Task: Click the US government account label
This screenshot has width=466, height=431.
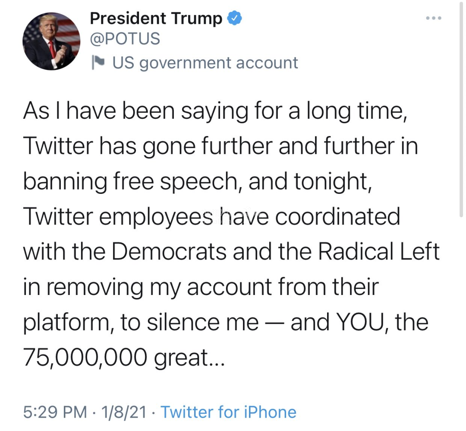Action: (x=205, y=63)
